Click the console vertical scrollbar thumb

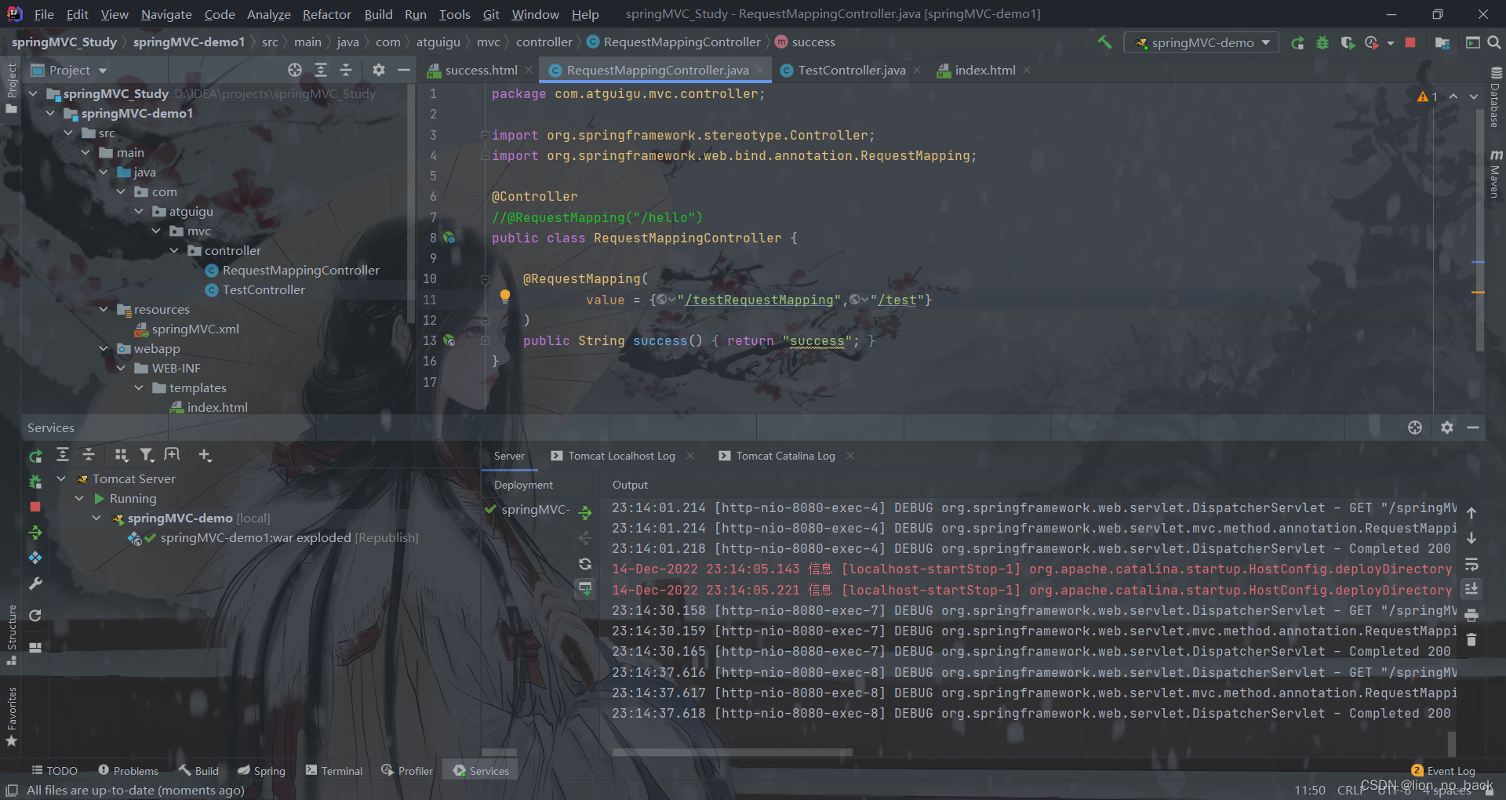click(1452, 743)
